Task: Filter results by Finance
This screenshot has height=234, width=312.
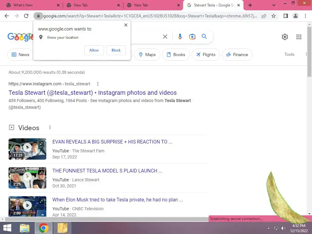Action: (x=237, y=55)
